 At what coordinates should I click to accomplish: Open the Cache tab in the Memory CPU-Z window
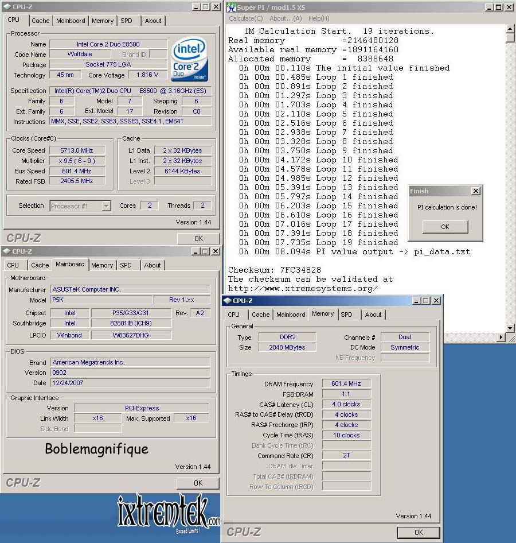(x=260, y=315)
